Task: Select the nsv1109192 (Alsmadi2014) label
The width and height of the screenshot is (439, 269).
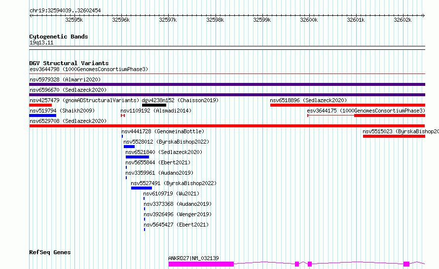Action: (x=156, y=111)
